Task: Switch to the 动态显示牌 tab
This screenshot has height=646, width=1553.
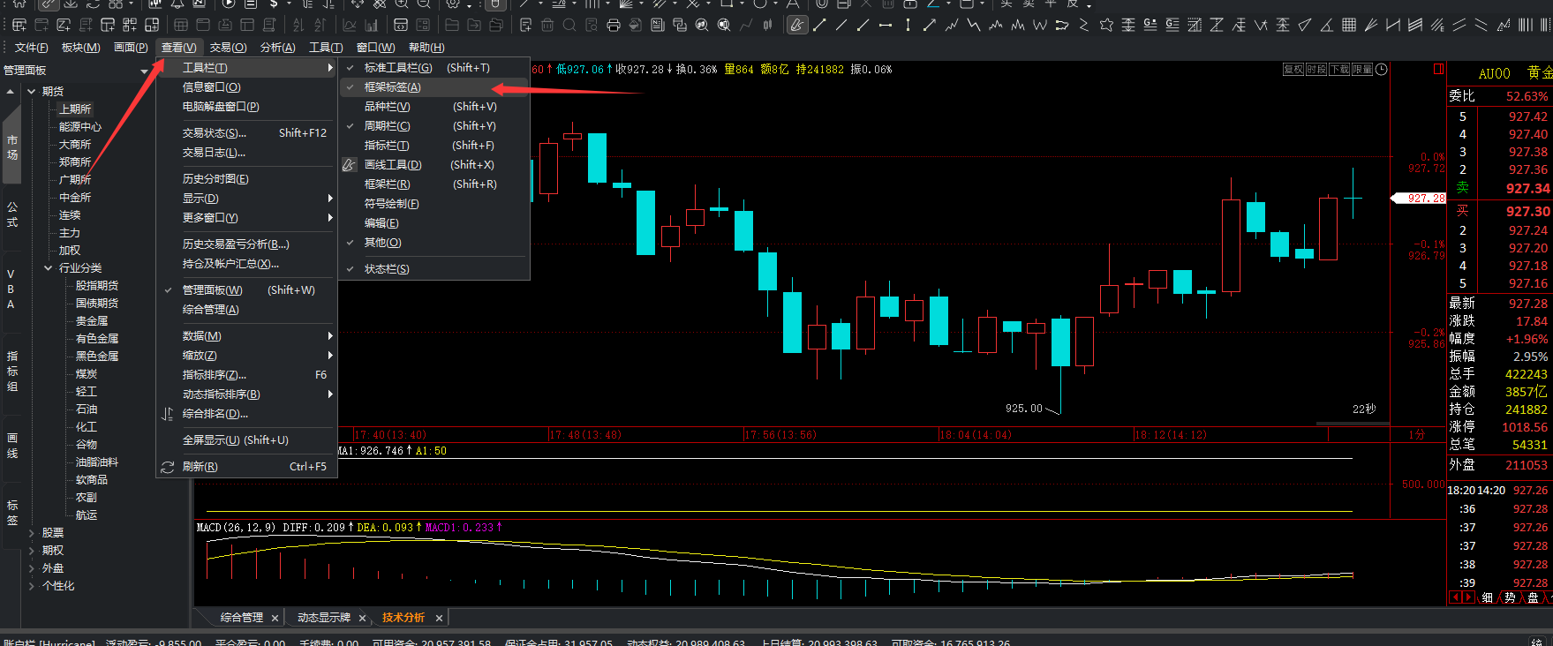Action: tap(323, 618)
